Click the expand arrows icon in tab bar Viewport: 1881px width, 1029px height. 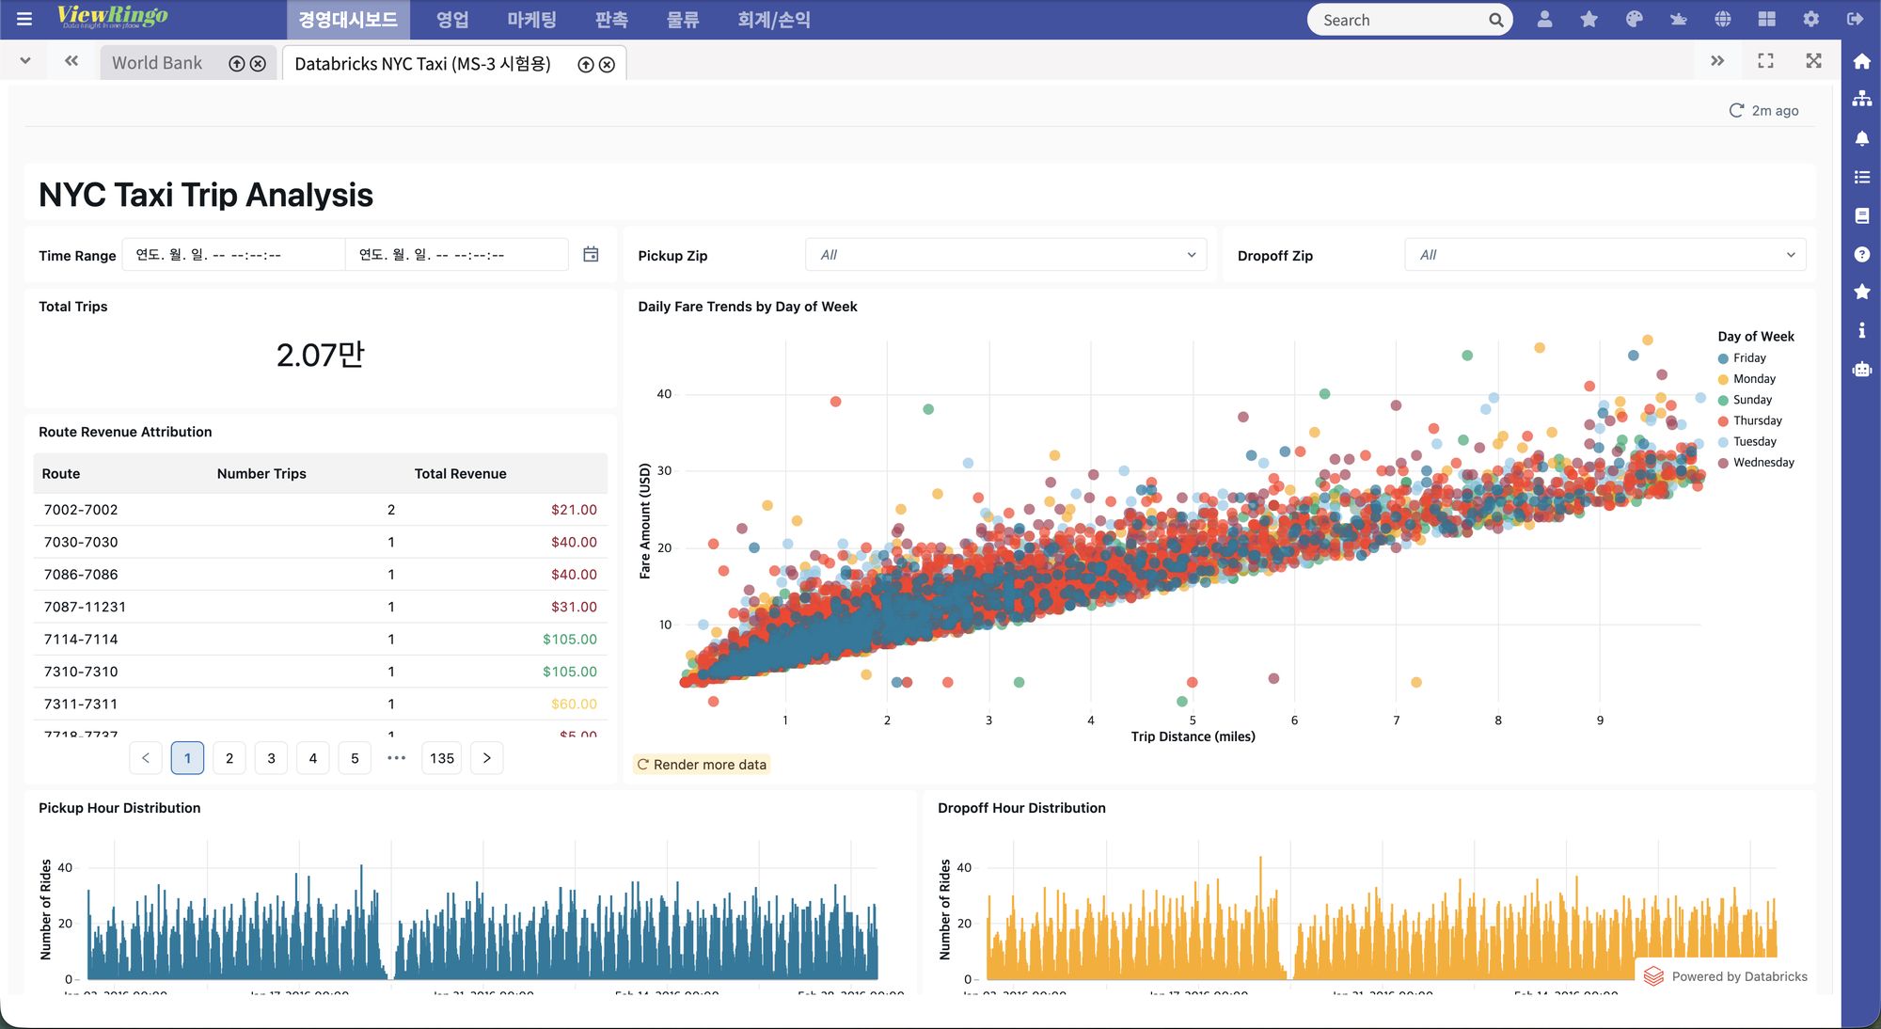(x=1813, y=61)
